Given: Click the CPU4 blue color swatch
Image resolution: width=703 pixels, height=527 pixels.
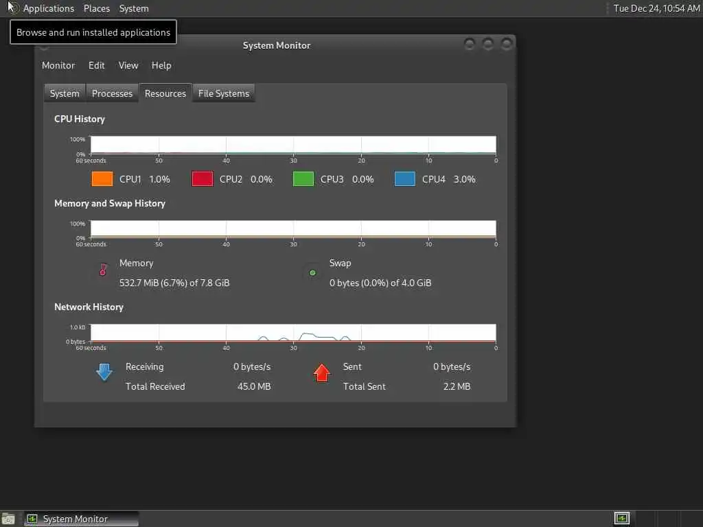Looking at the screenshot, I should tap(404, 179).
